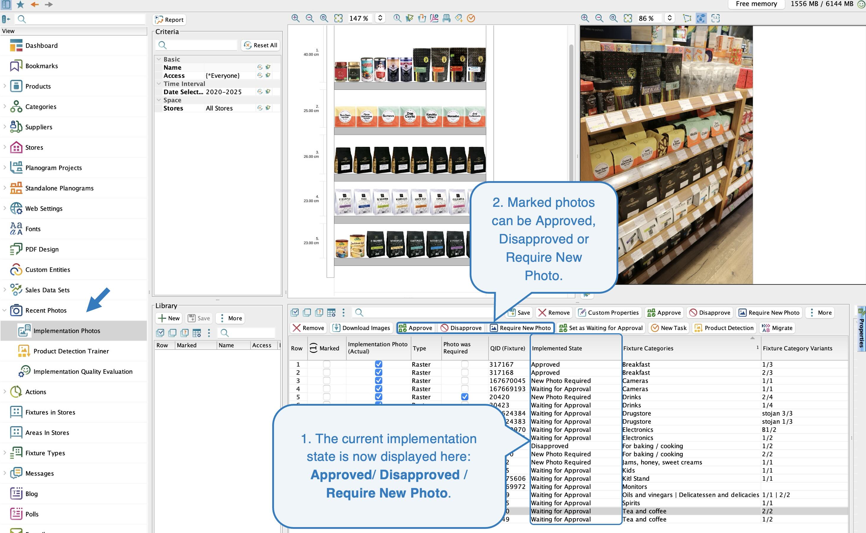The width and height of the screenshot is (866, 533).
Task: Click the perspective crop icon above photo
Action: (x=687, y=18)
